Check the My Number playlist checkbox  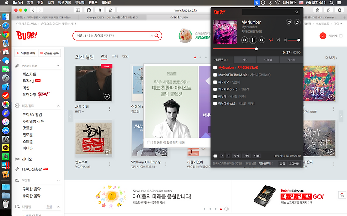(x=215, y=68)
